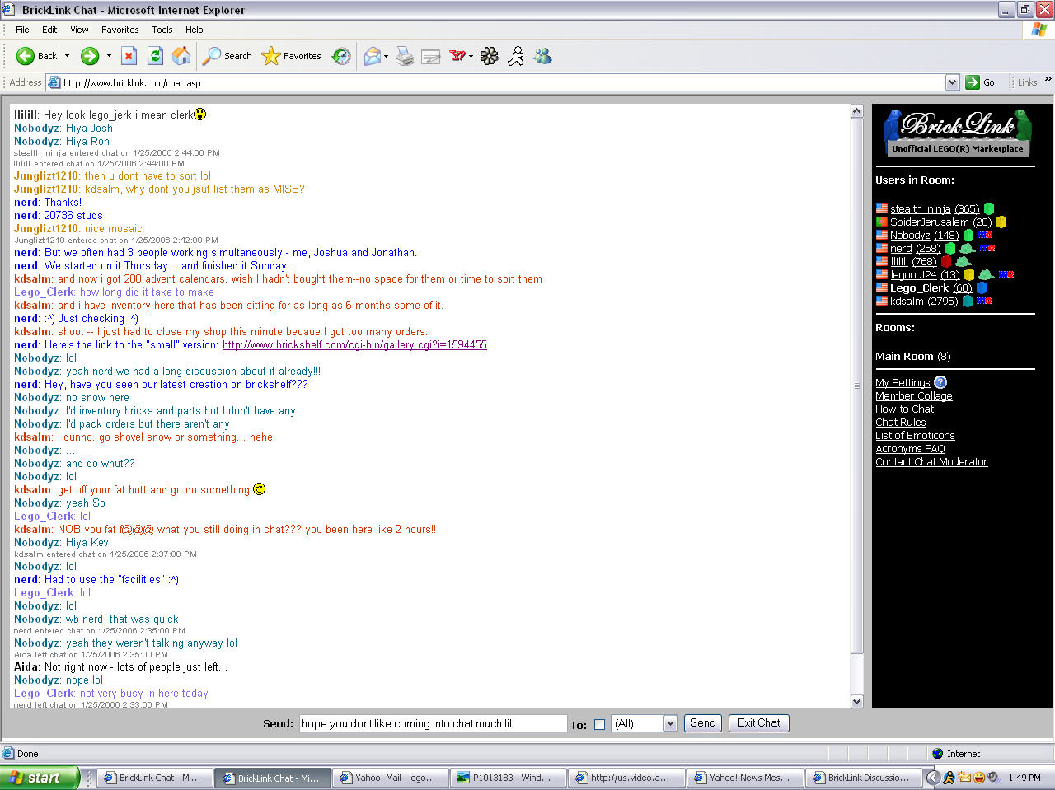The width and height of the screenshot is (1055, 790).
Task: Open the address bar history dropdown arrow
Action: (x=953, y=82)
